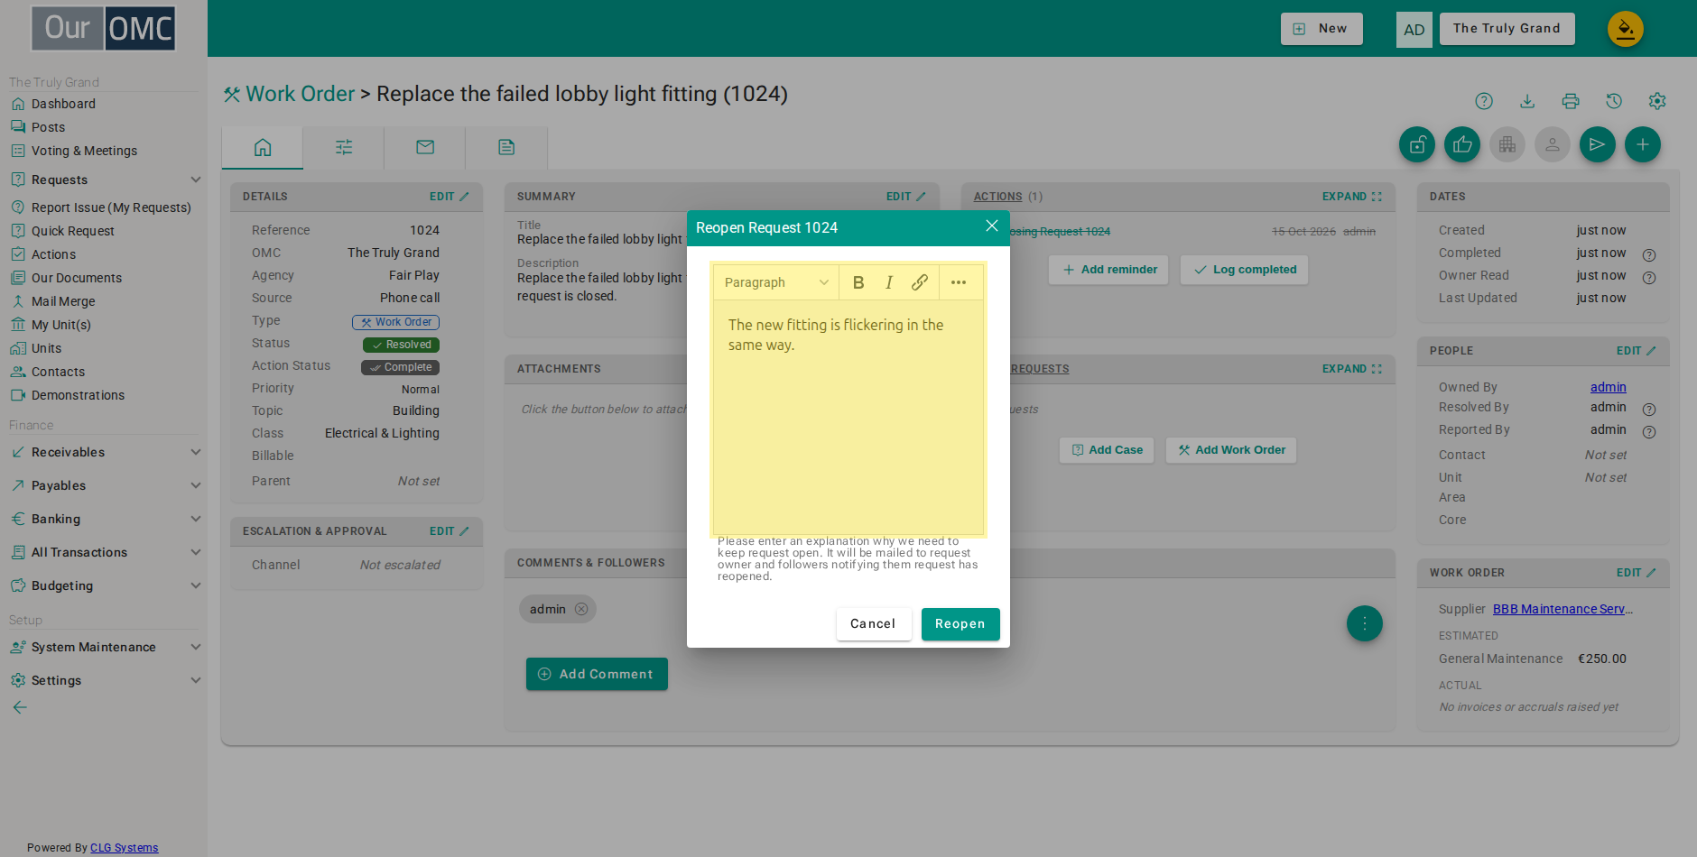This screenshot has width=1697, height=857.
Task: Open more editor options (three dots)
Action: [x=959, y=282]
